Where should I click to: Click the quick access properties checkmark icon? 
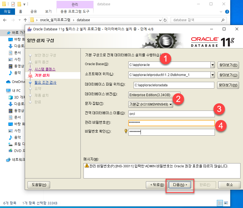(13, 4)
